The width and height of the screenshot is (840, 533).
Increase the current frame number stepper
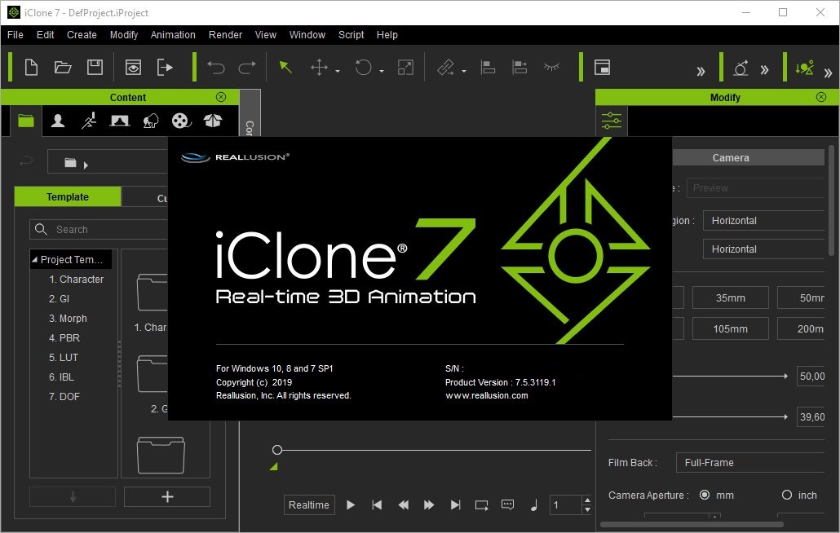[x=587, y=500]
